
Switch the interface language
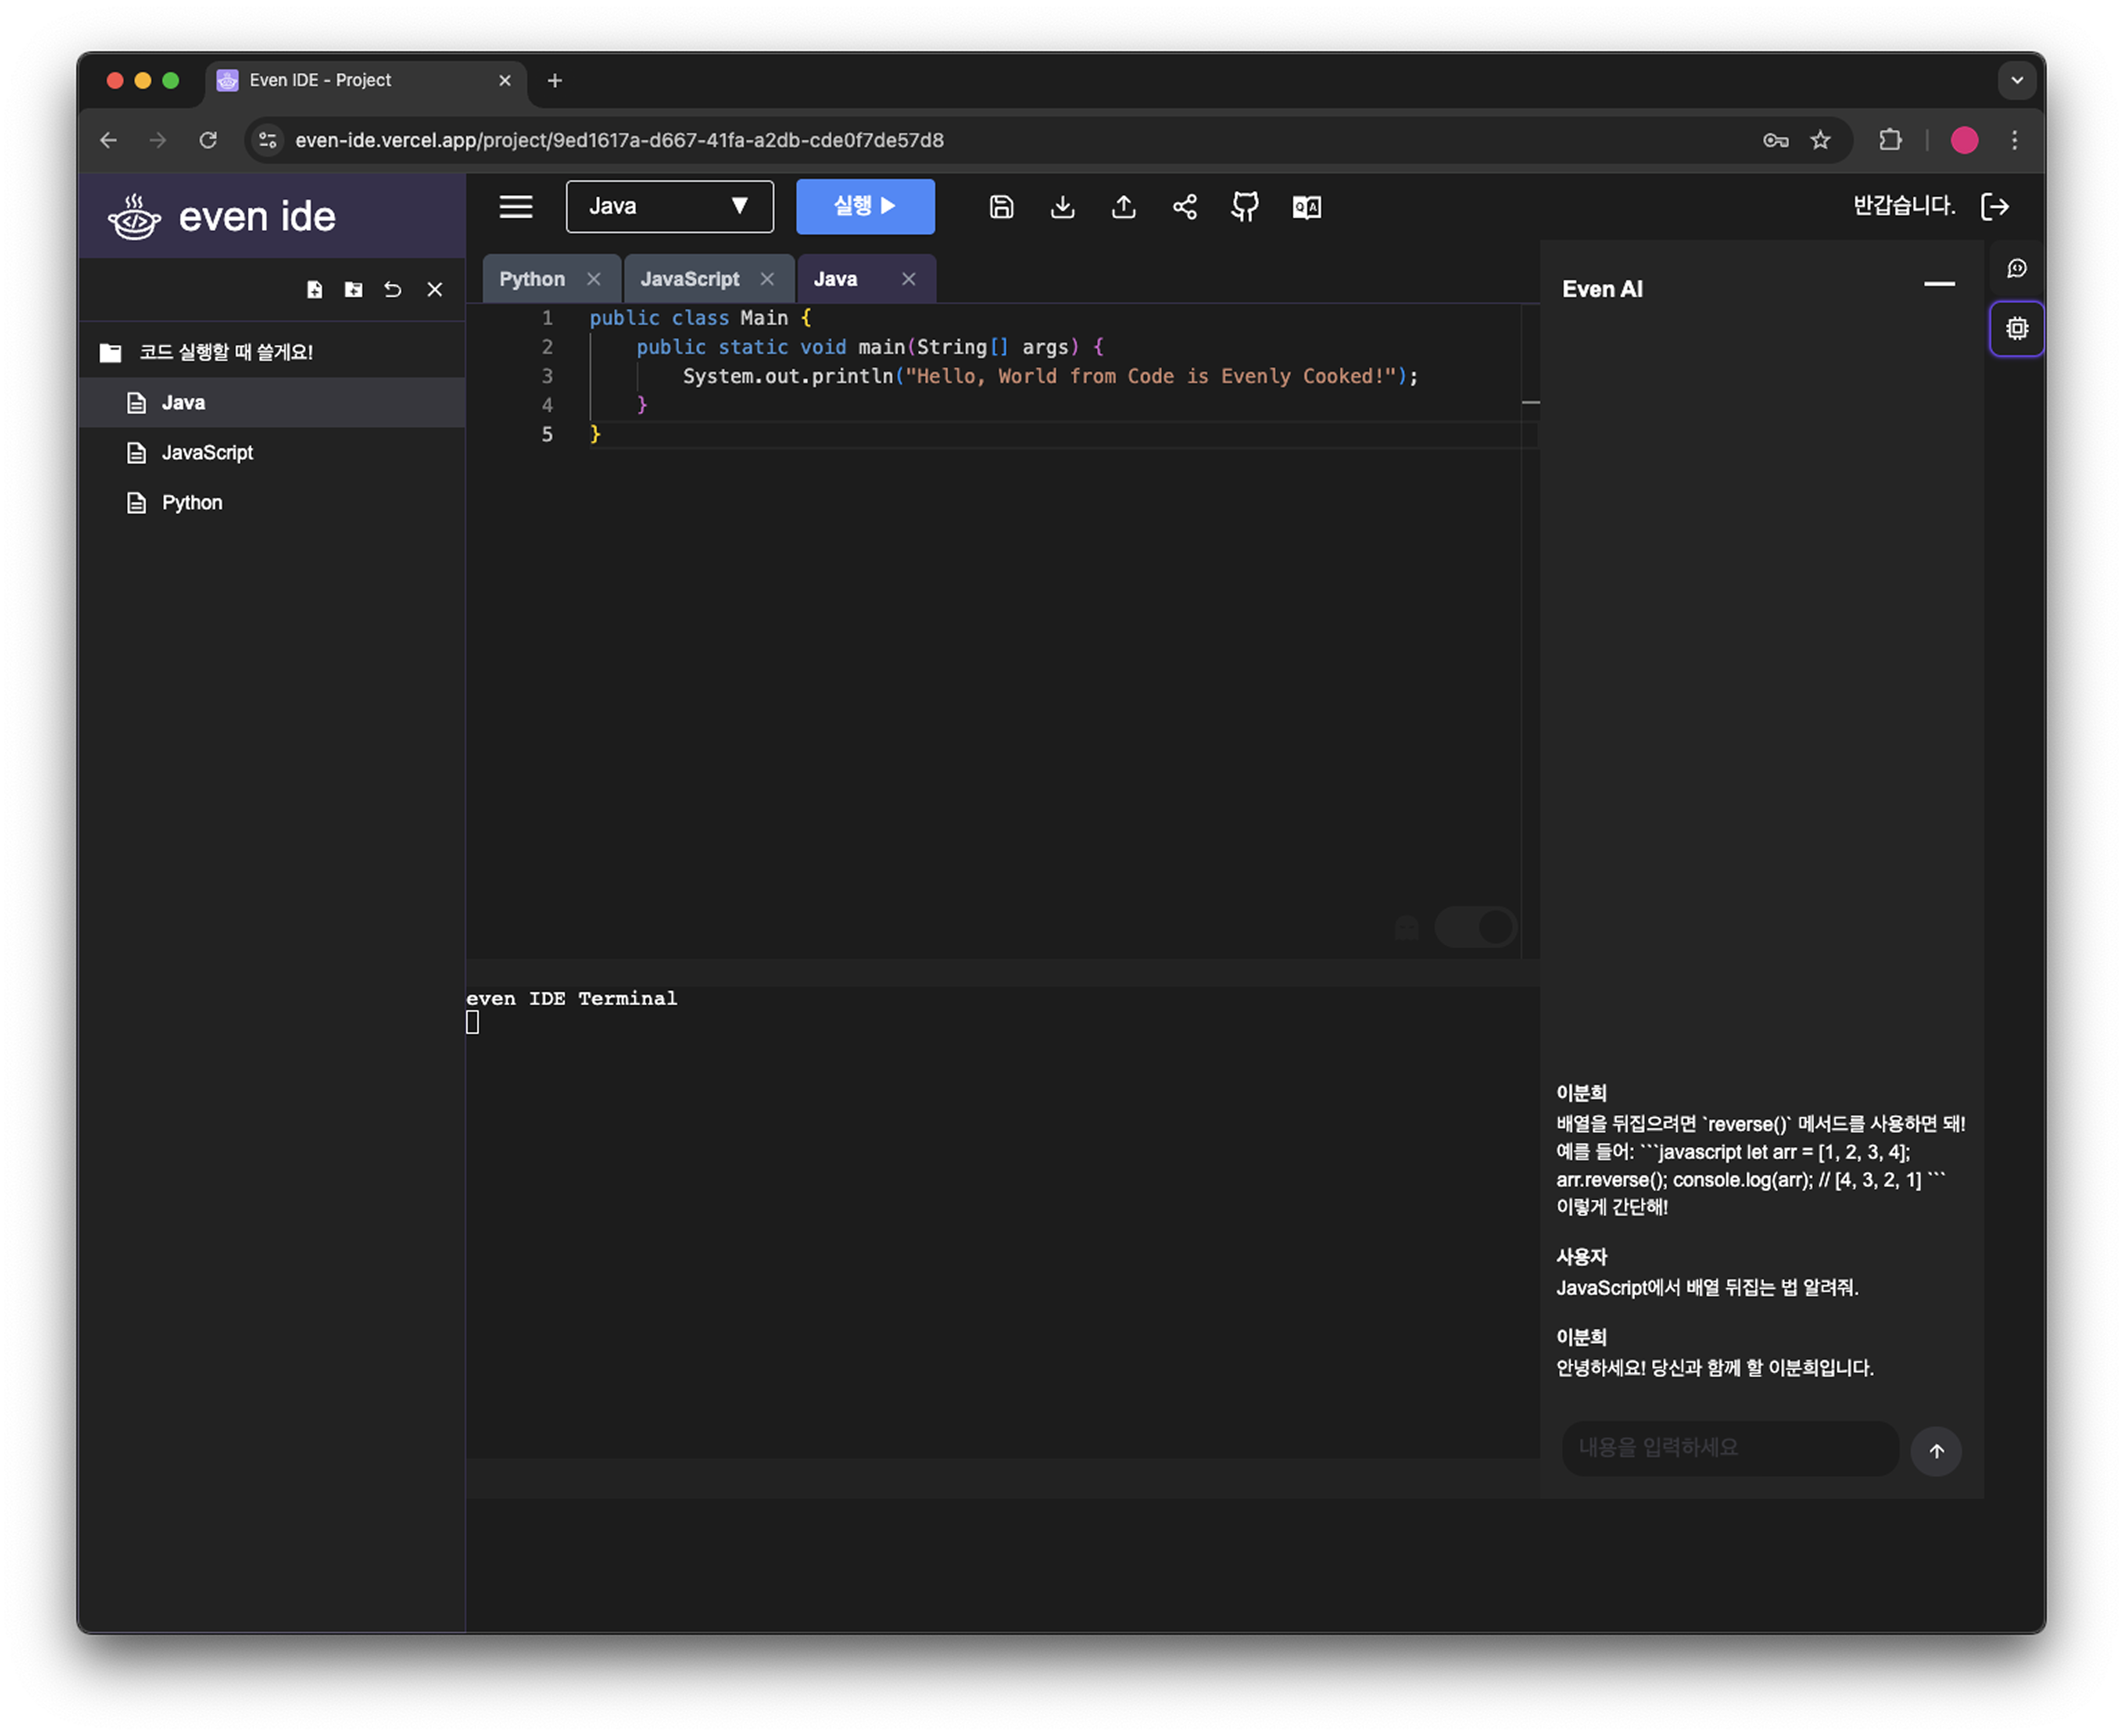coord(1306,207)
